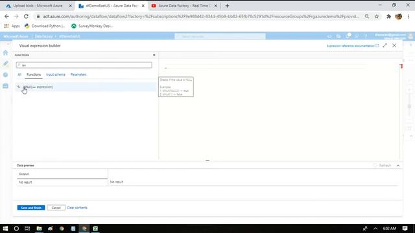Reload the current page
The image size is (415, 233).
(26, 16)
